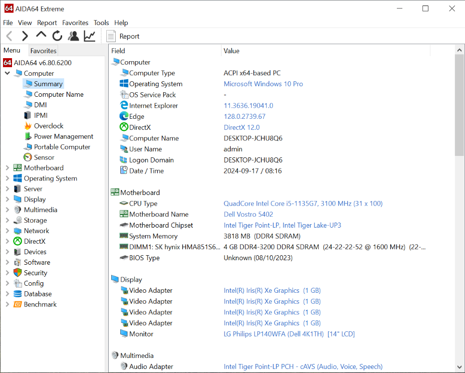Expand the Network tree node
Viewport: 465px width, 373px height.
[x=8, y=231]
